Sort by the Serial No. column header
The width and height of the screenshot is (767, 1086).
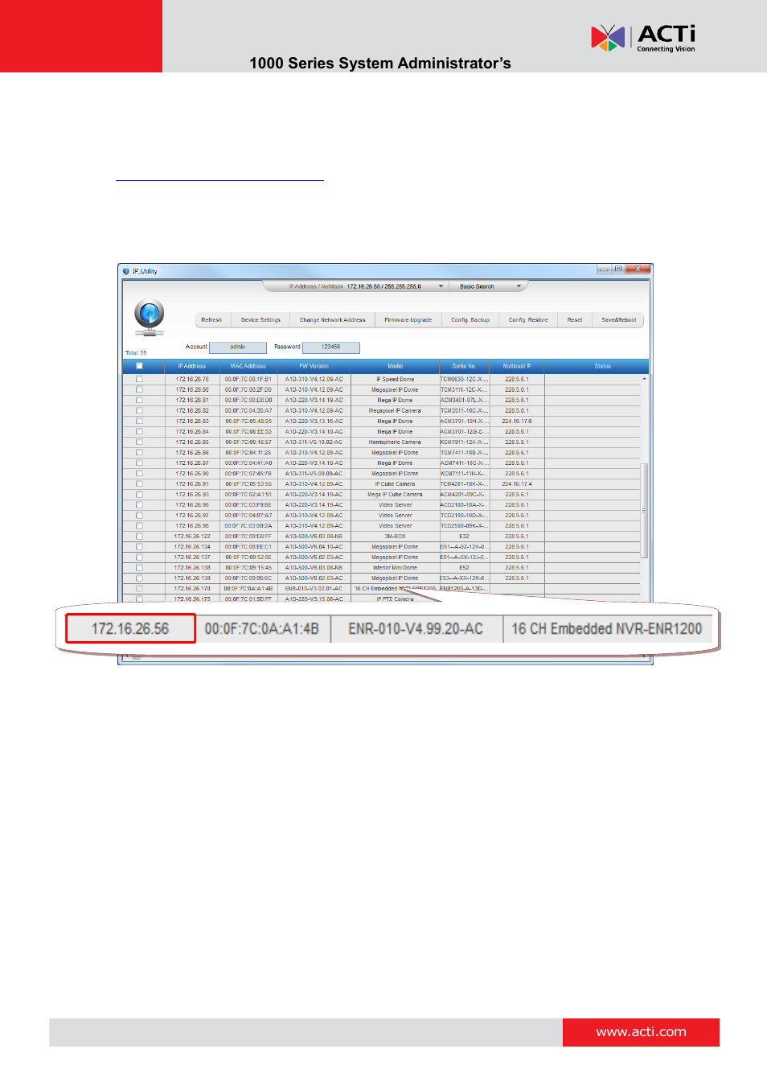tap(464, 366)
